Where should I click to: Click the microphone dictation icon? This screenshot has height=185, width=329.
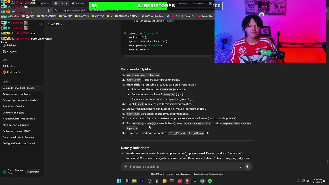(x=241, y=166)
